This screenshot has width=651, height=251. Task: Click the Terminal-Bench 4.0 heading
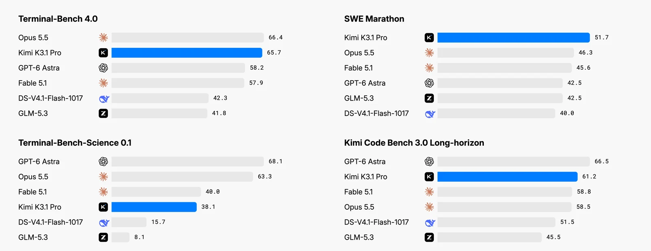point(58,19)
